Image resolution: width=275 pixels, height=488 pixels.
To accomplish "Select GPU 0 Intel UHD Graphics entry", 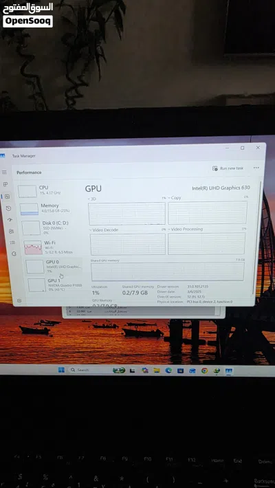I will click(54, 267).
